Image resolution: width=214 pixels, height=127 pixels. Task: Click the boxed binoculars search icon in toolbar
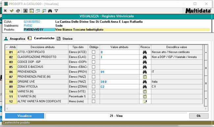(25, 11)
